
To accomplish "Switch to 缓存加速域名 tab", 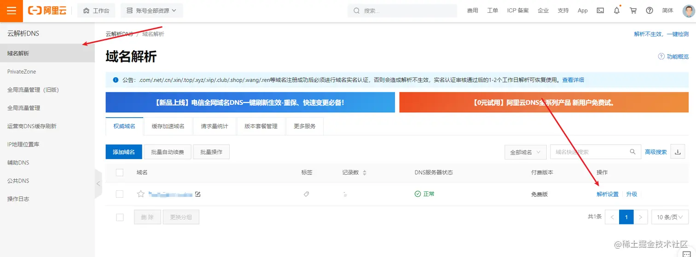I will click(168, 126).
